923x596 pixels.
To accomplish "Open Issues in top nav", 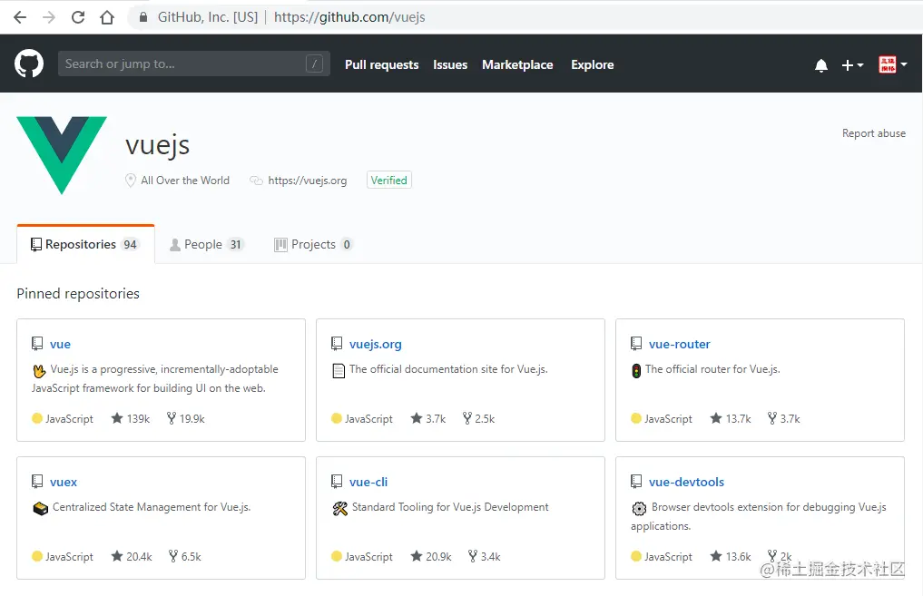I will click(x=450, y=64).
